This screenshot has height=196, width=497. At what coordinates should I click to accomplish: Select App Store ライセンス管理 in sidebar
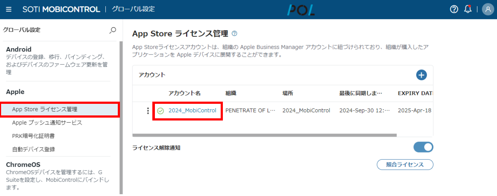click(60, 110)
